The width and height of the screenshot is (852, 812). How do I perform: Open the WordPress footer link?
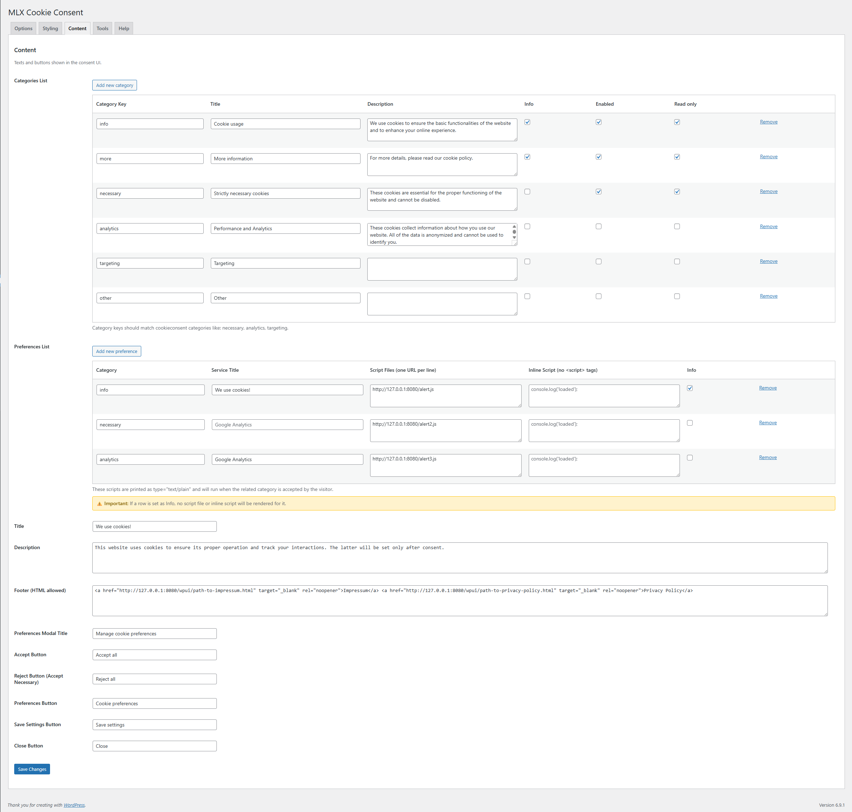click(x=74, y=805)
